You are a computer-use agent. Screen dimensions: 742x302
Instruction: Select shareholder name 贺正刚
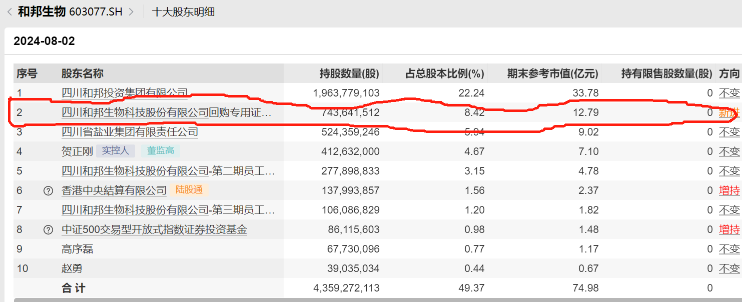(77, 151)
